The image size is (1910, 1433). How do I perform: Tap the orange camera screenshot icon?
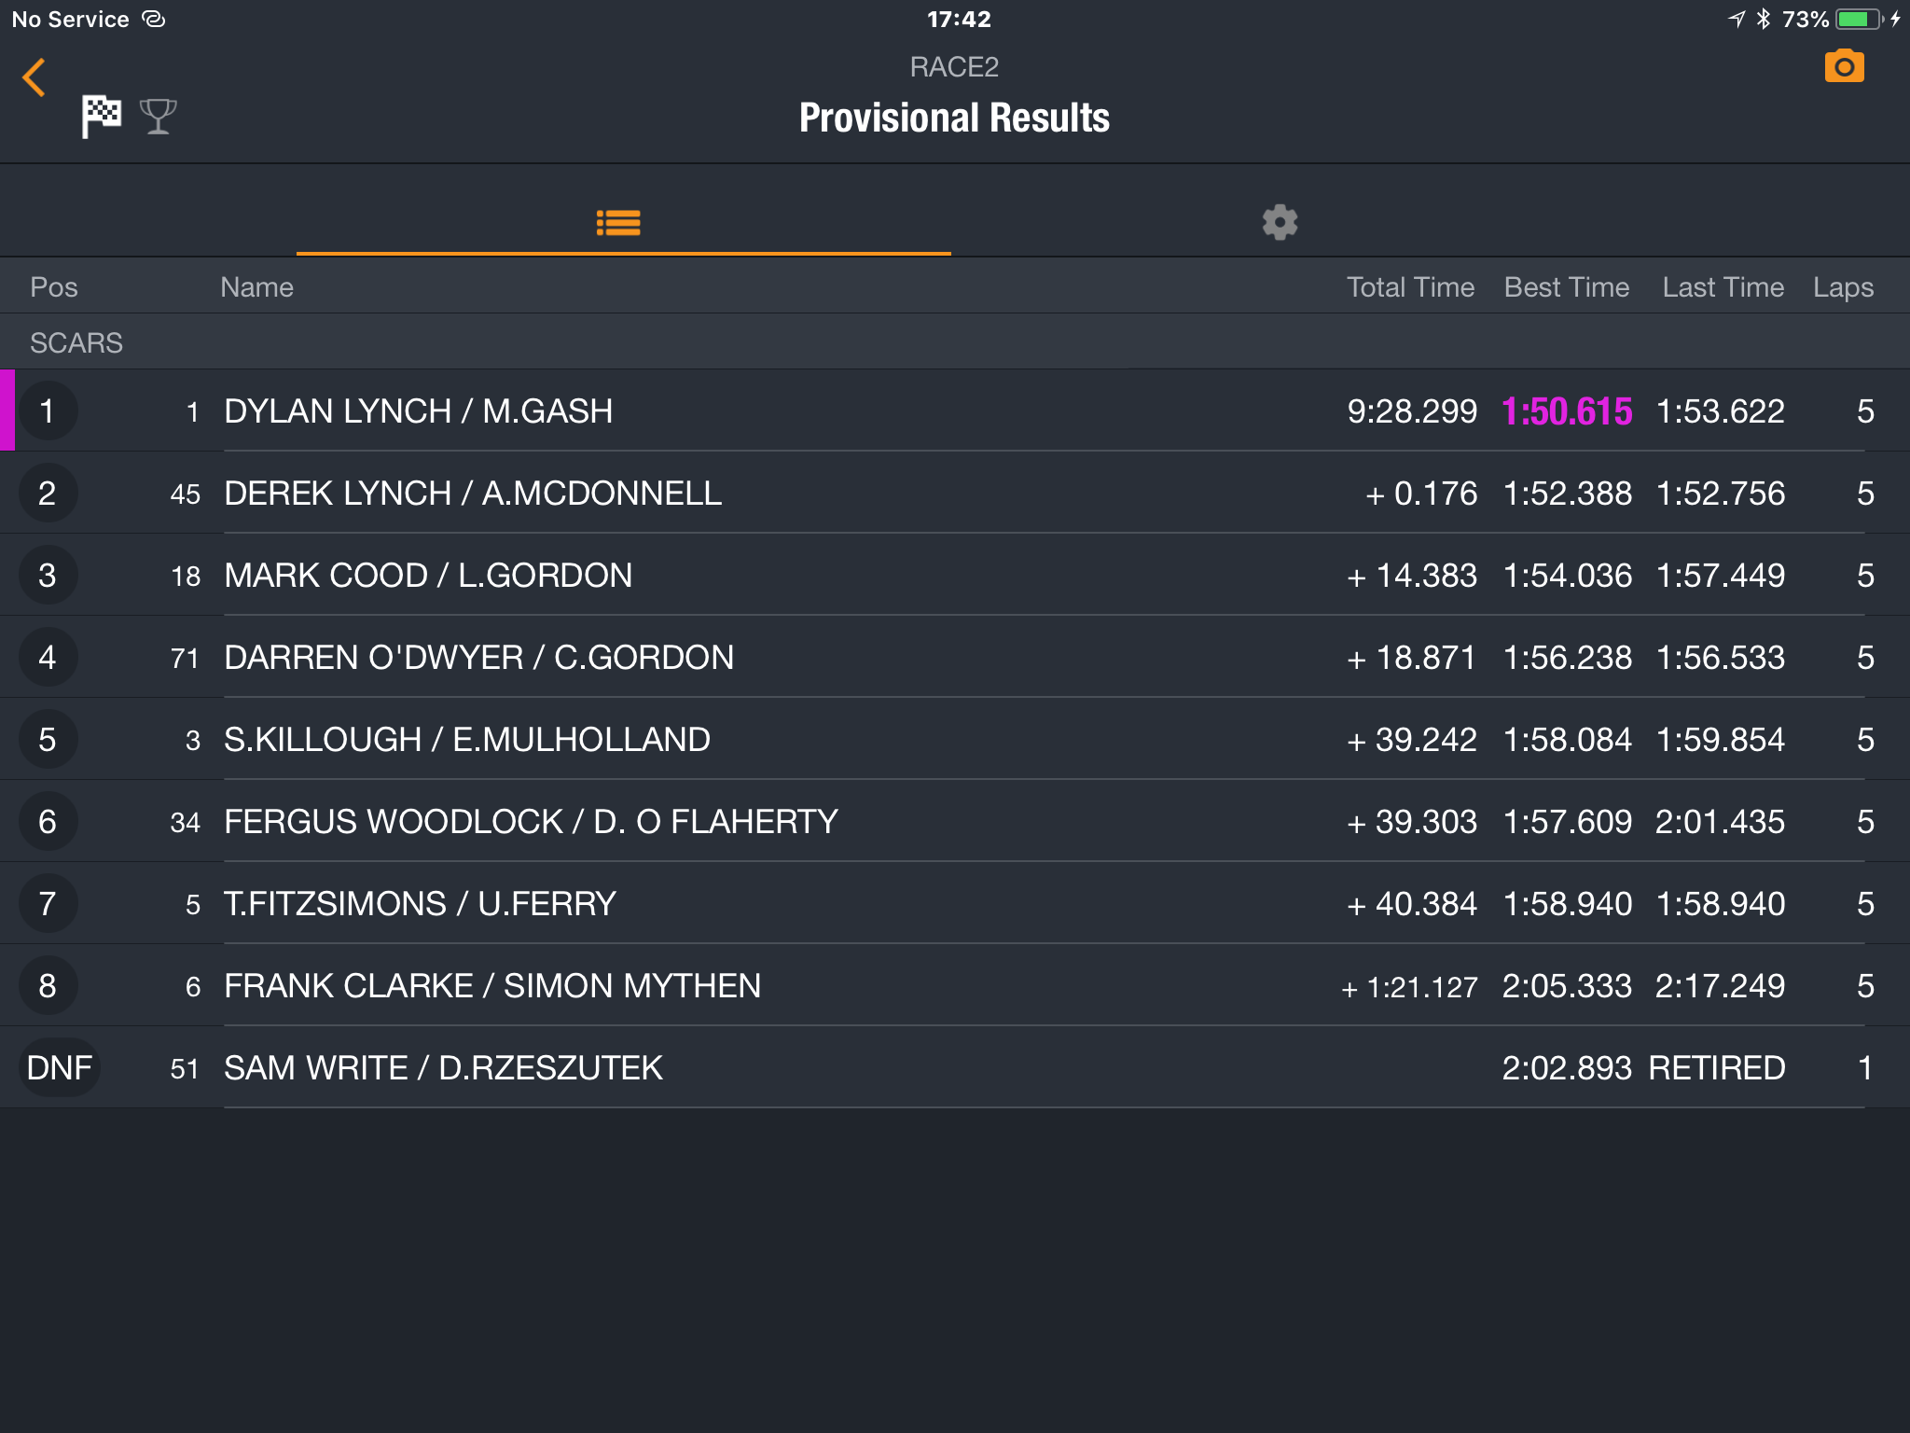pyautogui.click(x=1844, y=66)
